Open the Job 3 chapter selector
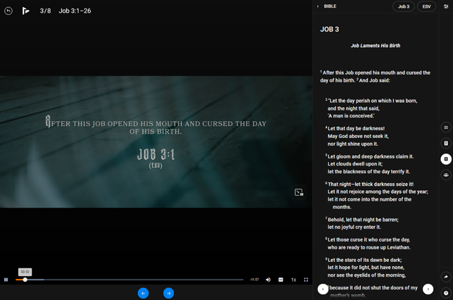The image size is (453, 300). [403, 7]
